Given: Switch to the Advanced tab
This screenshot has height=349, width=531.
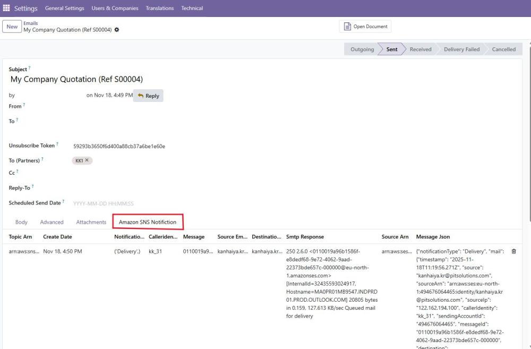Looking at the screenshot, I should pos(52,222).
